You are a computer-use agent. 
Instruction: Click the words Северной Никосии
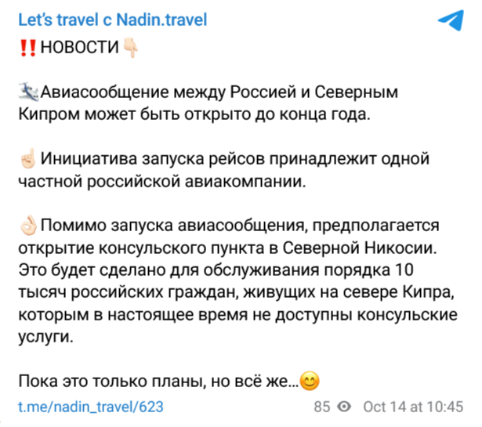(360, 248)
